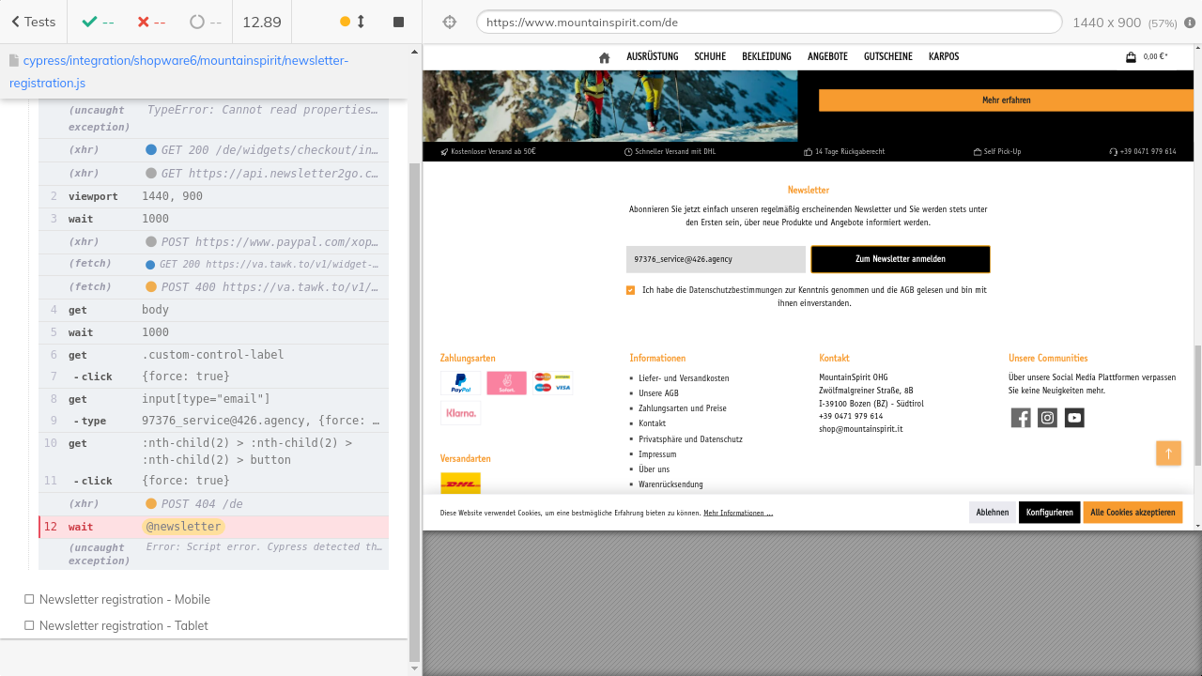The image size is (1202, 676).
Task: Open the AUSRÜSTUNG menu item
Action: 652,57
